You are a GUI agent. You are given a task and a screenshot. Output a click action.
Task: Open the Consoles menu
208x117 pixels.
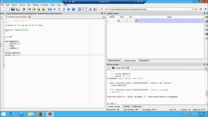45,5
